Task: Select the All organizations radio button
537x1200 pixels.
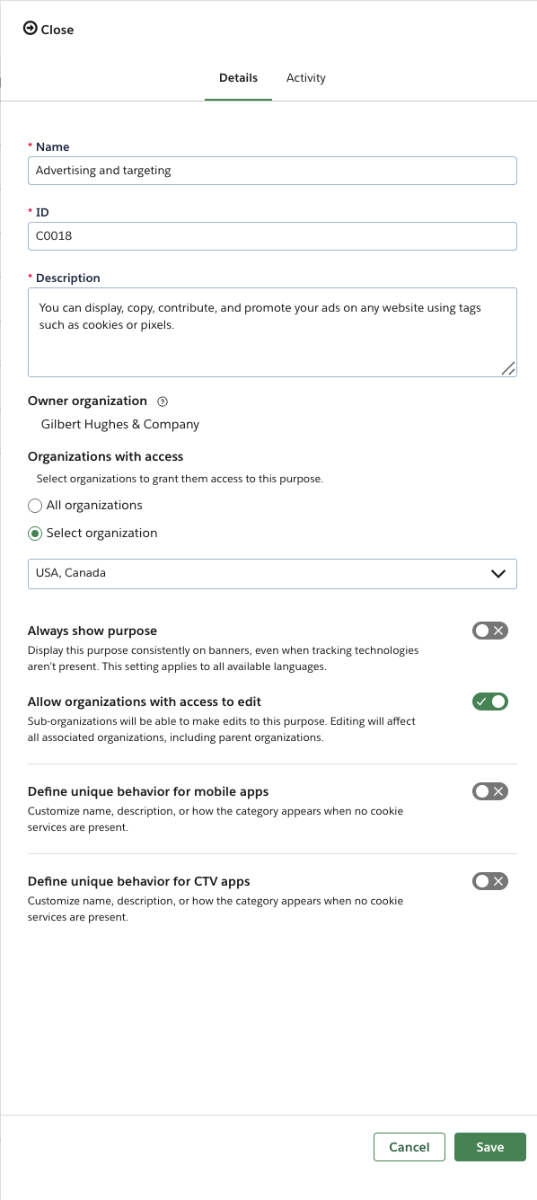Action: tap(35, 506)
